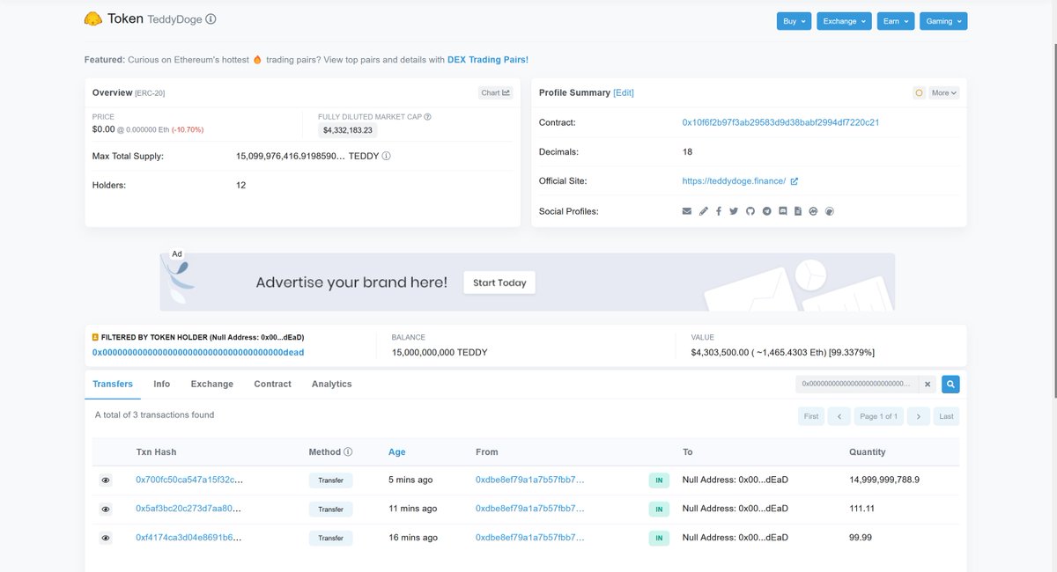Click the Chart button in Overview

(x=495, y=92)
